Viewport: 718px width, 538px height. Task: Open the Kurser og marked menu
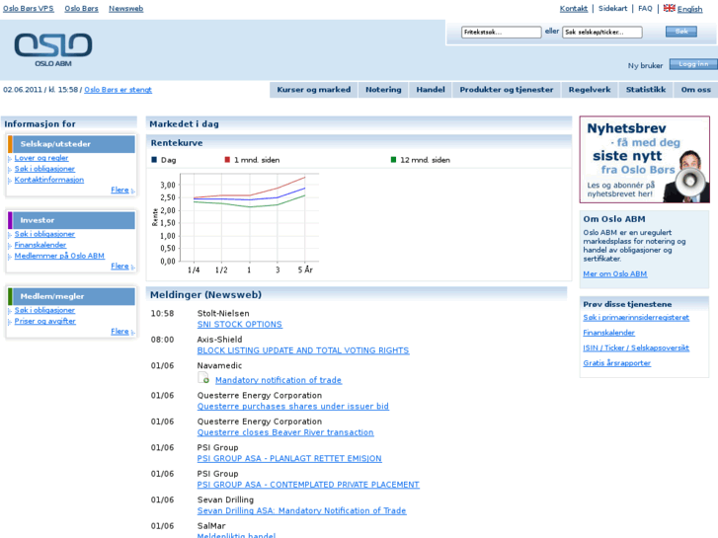point(314,90)
